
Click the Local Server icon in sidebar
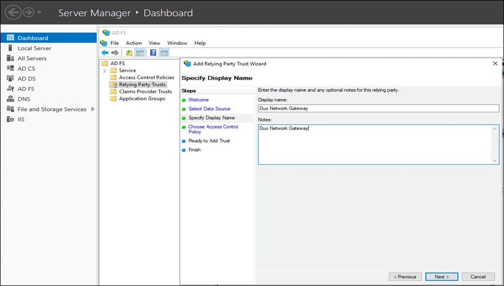10,48
